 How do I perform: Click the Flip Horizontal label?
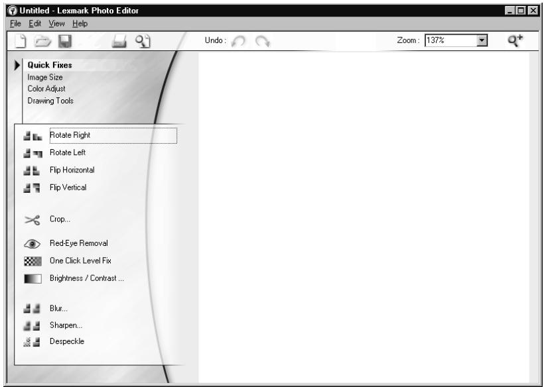[72, 170]
